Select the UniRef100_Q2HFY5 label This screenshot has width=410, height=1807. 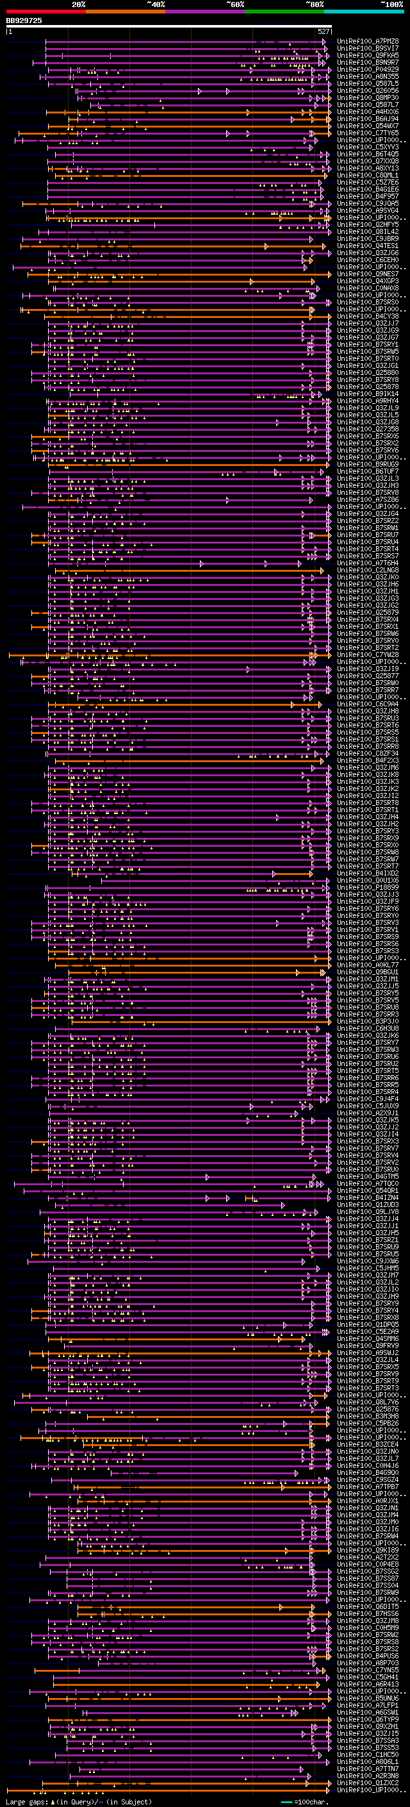(368, 224)
